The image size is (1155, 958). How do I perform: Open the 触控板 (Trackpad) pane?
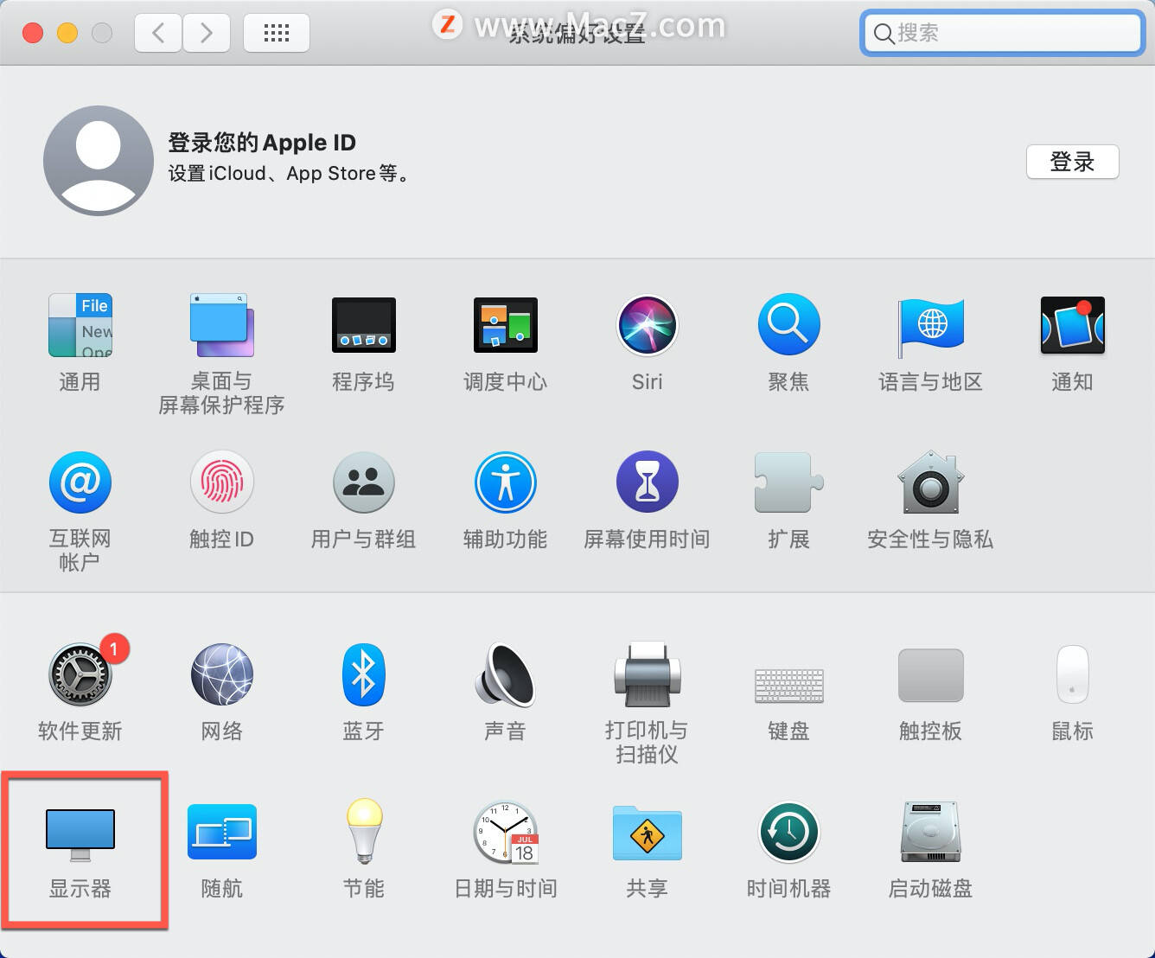click(930, 675)
